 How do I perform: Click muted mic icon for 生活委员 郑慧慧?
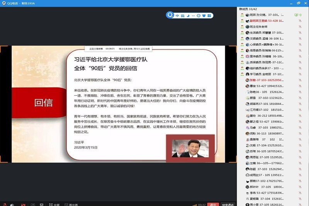coord(300,32)
